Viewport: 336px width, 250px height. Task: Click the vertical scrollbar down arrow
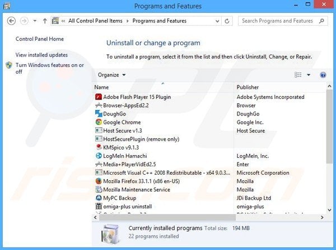pyautogui.click(x=329, y=210)
